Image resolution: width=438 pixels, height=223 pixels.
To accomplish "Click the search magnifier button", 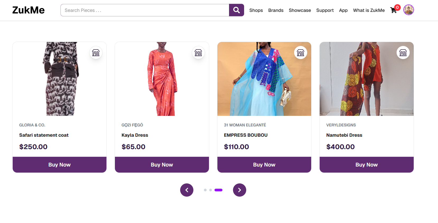I will click(x=236, y=10).
